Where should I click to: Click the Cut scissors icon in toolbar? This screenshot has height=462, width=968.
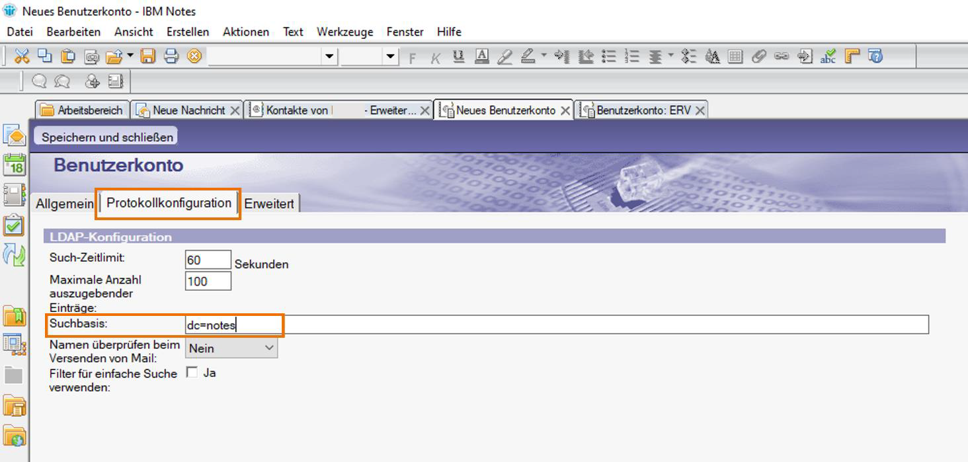point(22,56)
